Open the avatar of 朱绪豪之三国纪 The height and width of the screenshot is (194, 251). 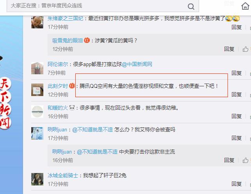coord(37,22)
